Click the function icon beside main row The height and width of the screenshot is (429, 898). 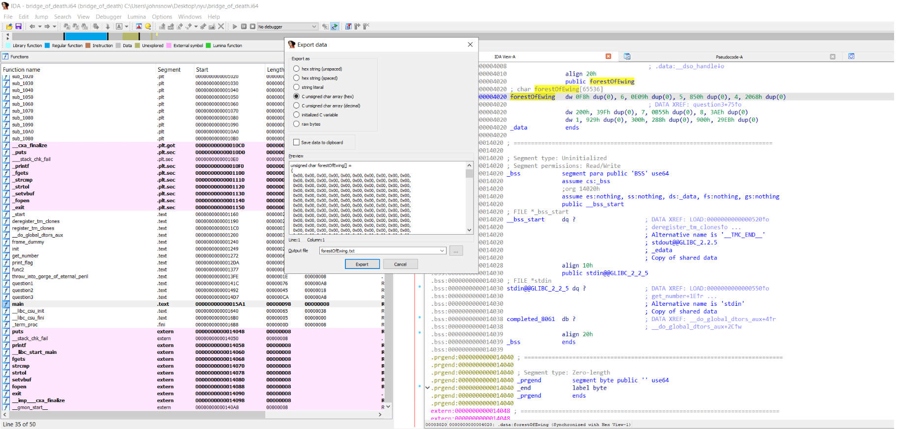[x=6, y=304]
